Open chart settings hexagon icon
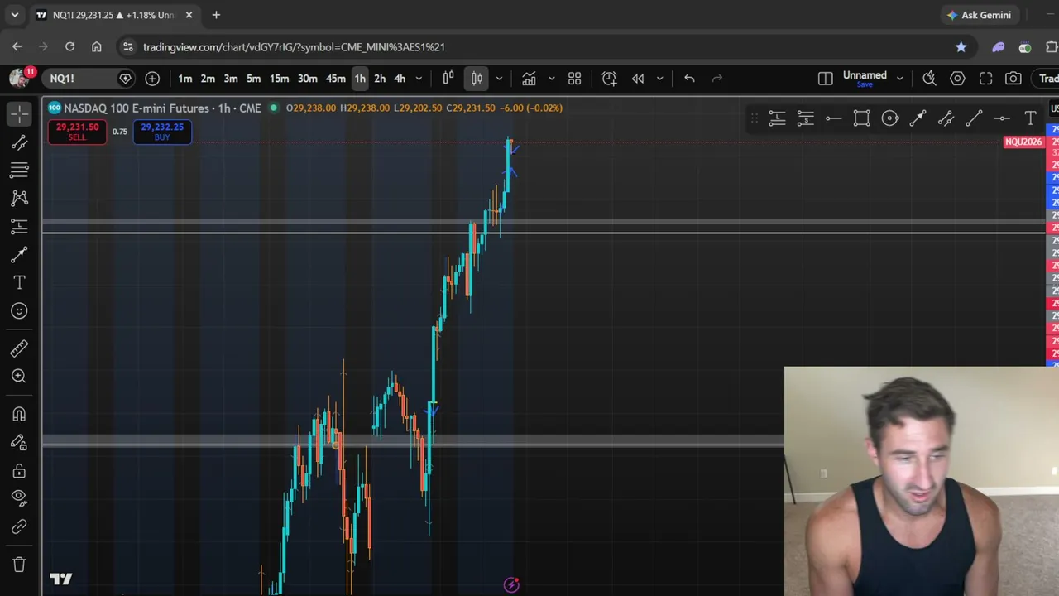This screenshot has width=1059, height=596. point(958,79)
